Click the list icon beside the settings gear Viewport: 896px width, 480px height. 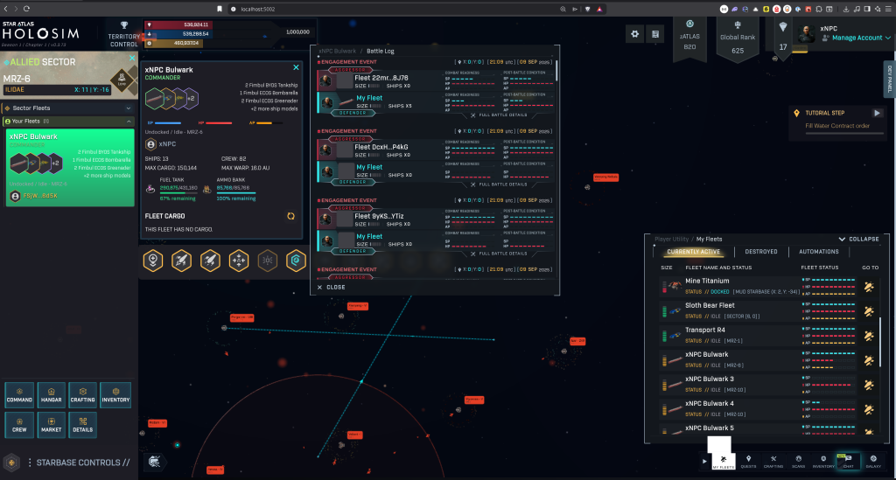655,34
